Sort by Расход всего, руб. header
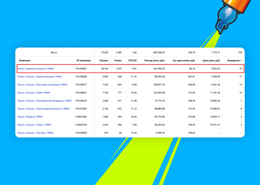Image resolution: width=260 pixels, height=185 pixels. [x=155, y=61]
